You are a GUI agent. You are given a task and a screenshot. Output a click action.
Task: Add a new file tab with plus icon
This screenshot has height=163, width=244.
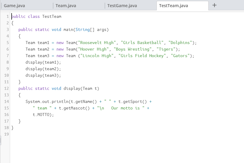pyautogui.click(x=214, y=5)
